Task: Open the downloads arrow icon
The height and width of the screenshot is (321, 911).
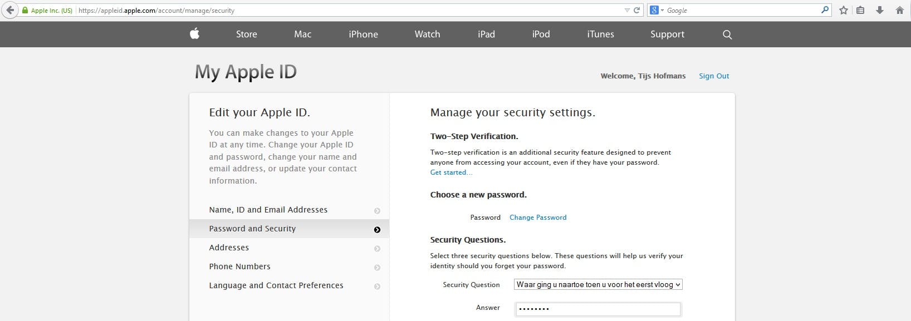Action: 880,10
